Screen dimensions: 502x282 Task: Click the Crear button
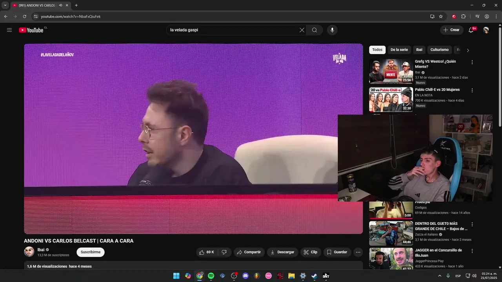[x=451, y=30]
